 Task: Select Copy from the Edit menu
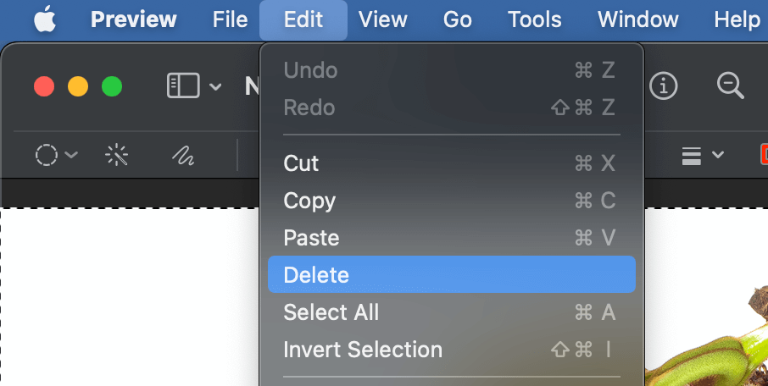452,201
